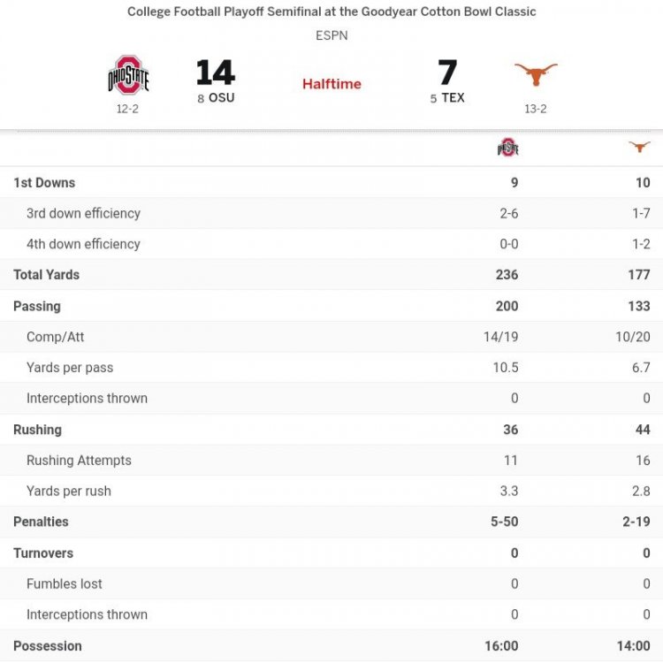Click the red Halftime game status
The height and width of the screenshot is (663, 663).
(331, 84)
